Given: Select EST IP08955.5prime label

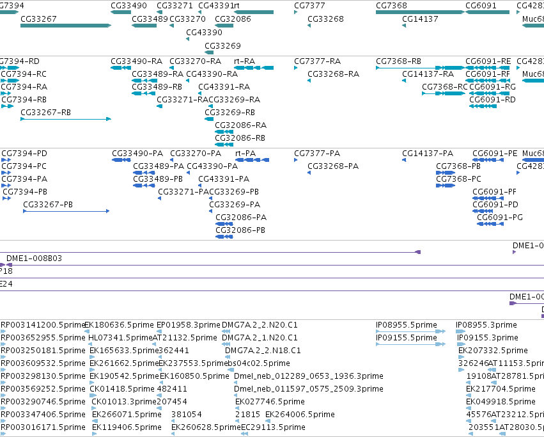Looking at the screenshot, I should (407, 325).
